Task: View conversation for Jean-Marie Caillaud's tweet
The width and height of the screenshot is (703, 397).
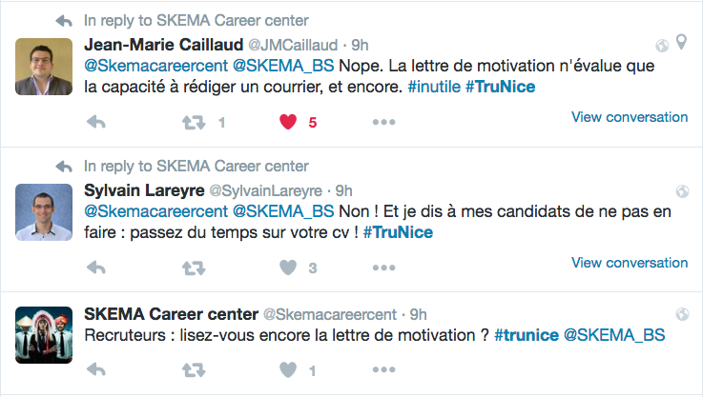Action: [629, 117]
